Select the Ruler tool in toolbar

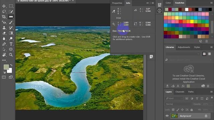pos(11,17)
